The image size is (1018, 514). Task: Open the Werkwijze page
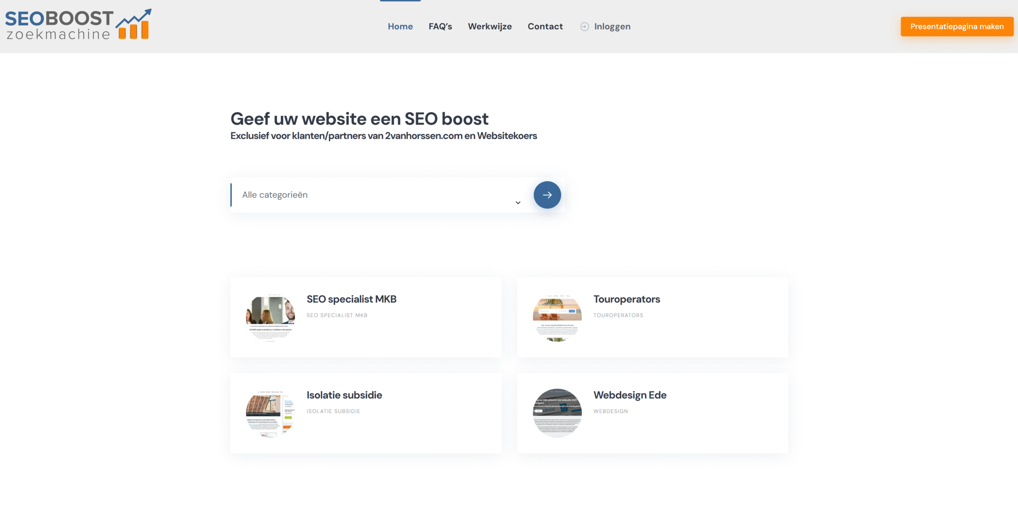(x=490, y=27)
